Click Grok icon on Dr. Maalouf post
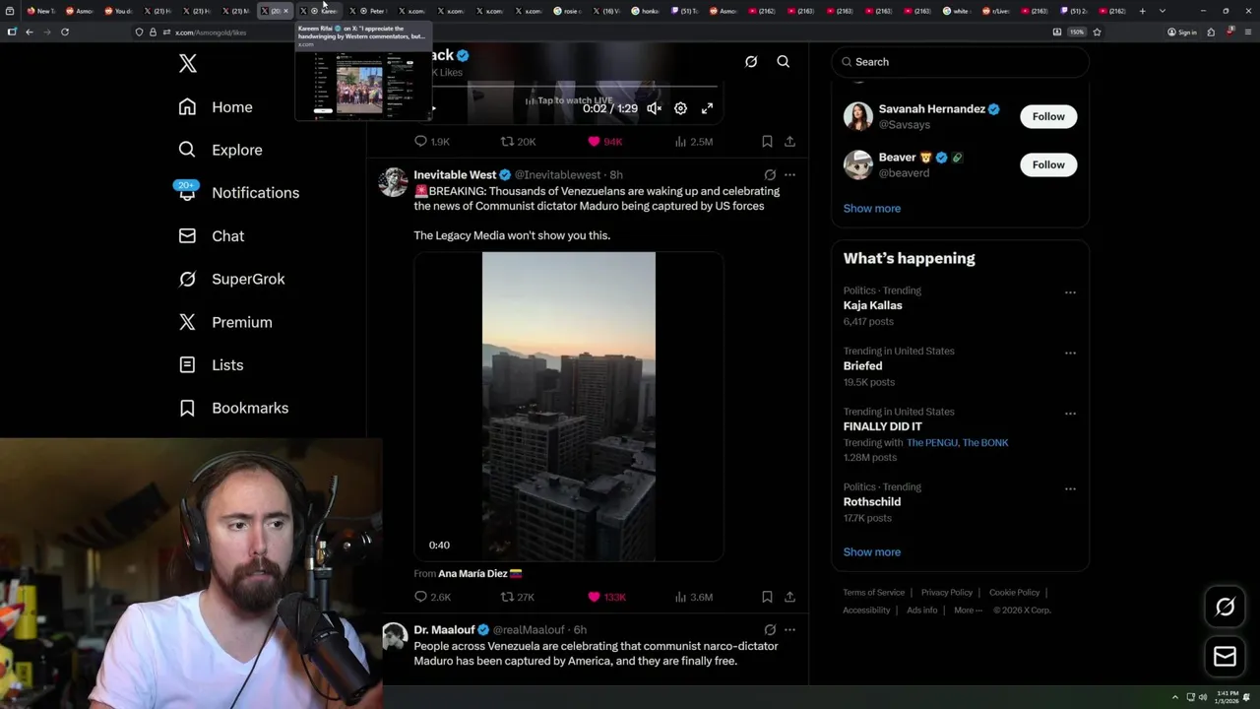 pos(770,630)
